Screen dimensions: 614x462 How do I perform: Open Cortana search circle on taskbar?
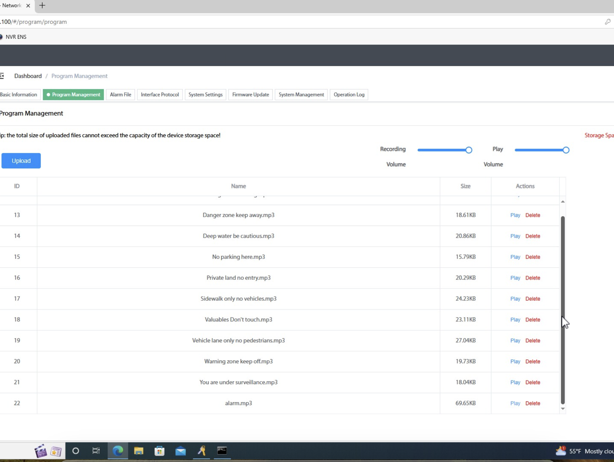(x=76, y=451)
